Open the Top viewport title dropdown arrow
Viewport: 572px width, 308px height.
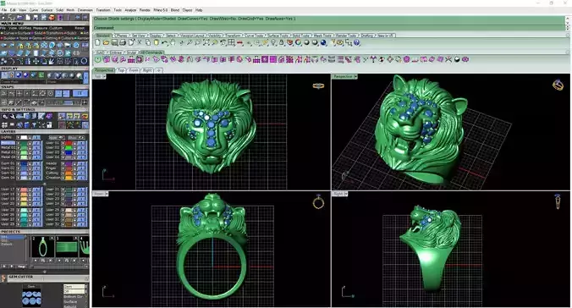[104, 77]
